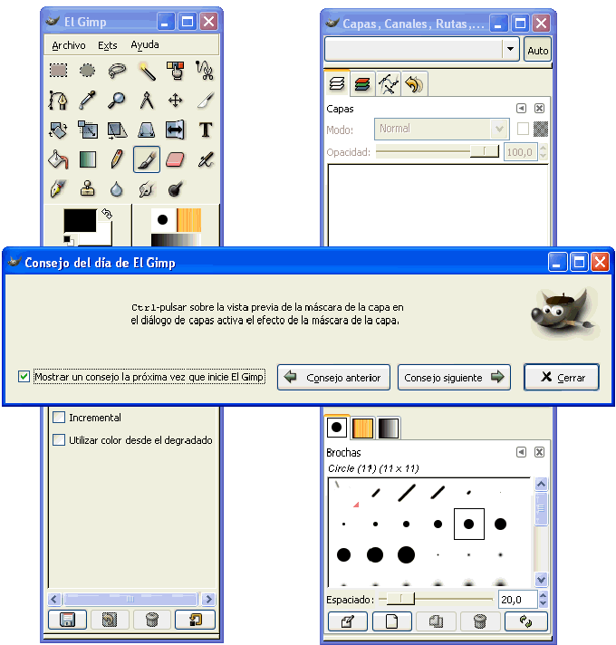Select the Blur/Sharpen droplet tool
Screen dimensions: 616x645
117,189
